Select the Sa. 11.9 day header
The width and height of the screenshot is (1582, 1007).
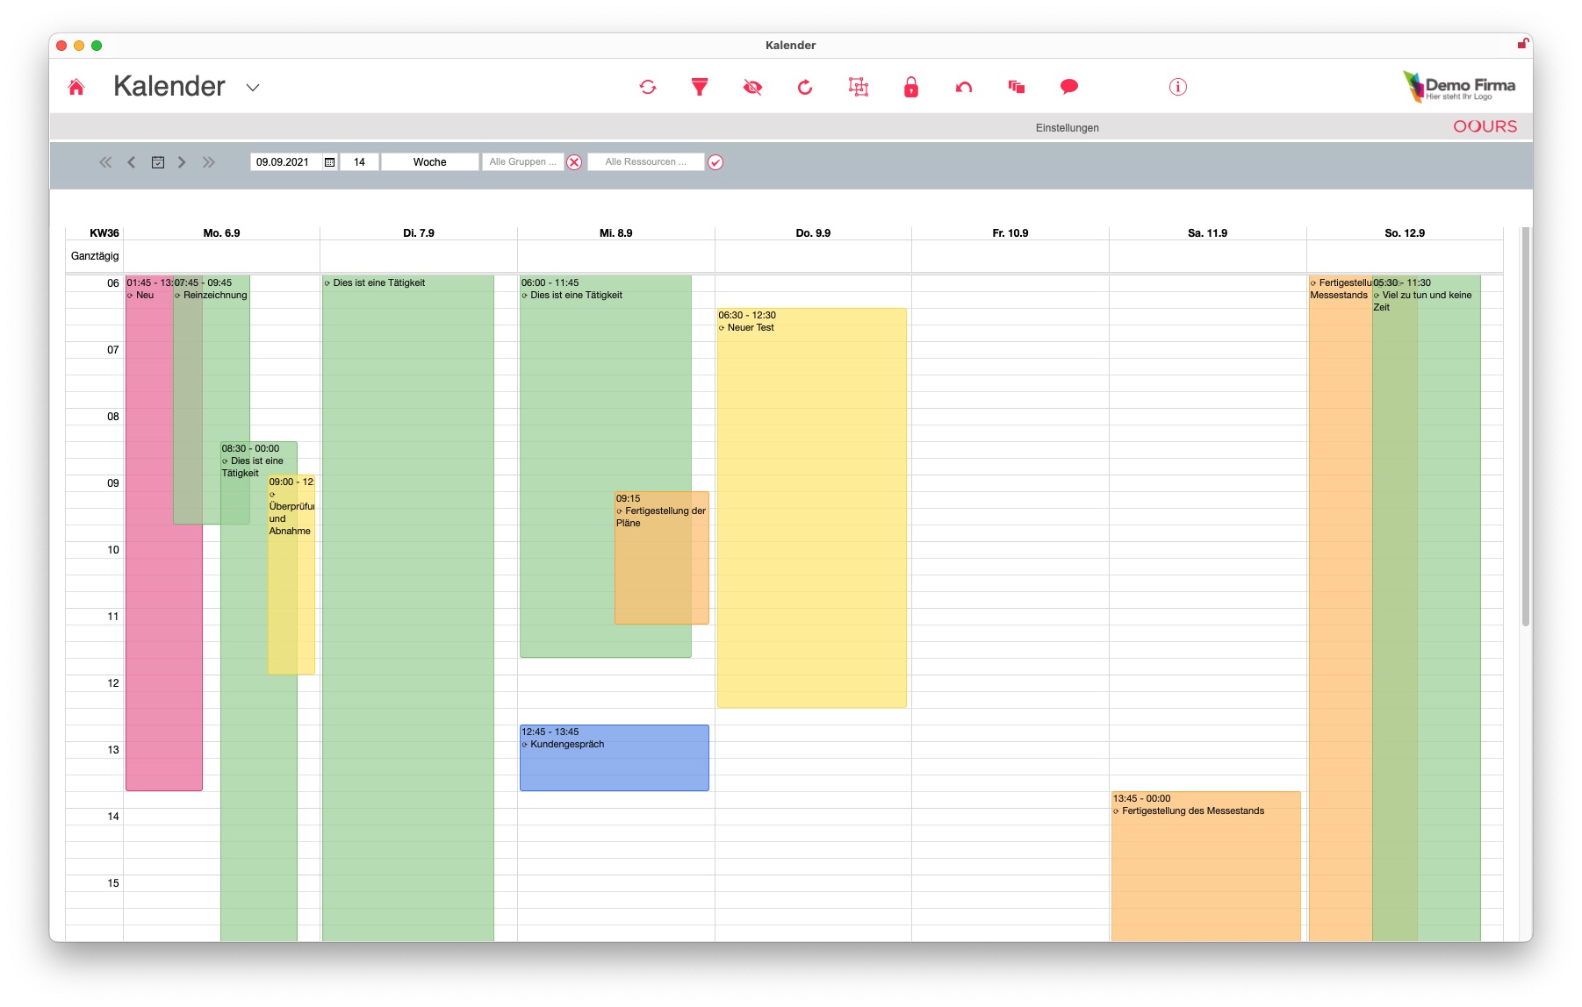(1208, 233)
